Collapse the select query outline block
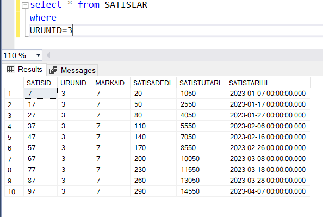The image size is (323, 217). pos(25,5)
